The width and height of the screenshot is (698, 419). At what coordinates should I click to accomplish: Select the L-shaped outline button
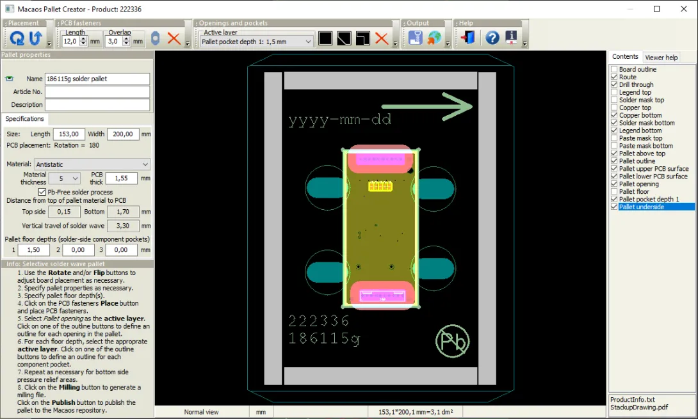pyautogui.click(x=363, y=38)
